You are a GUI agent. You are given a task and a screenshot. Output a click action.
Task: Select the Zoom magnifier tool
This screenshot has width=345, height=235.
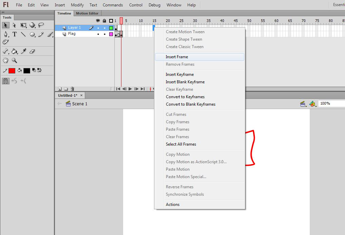coord(14,60)
